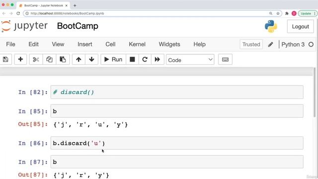Open the Widgets menu

[169, 44]
